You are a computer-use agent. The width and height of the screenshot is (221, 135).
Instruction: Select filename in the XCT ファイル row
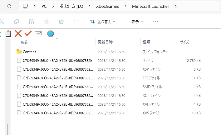click(x=58, y=96)
